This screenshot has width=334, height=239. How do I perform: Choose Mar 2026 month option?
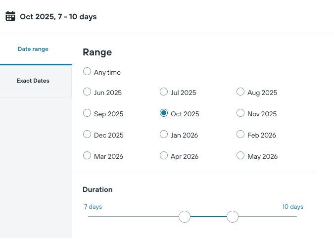click(87, 156)
